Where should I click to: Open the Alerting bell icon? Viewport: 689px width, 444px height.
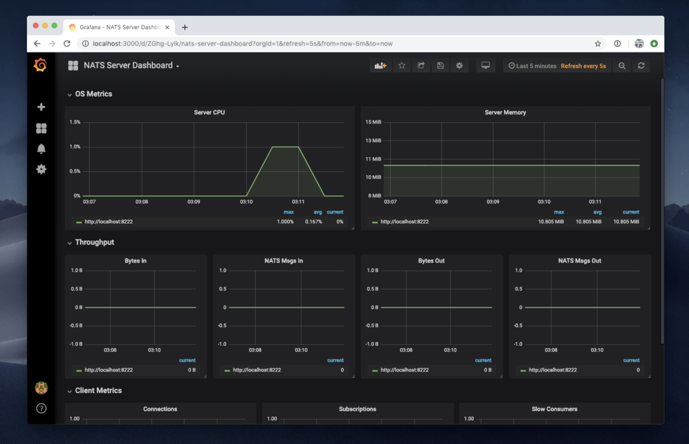pyautogui.click(x=41, y=148)
